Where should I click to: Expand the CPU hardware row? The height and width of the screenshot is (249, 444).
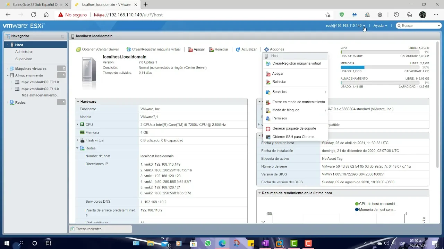pos(78,124)
